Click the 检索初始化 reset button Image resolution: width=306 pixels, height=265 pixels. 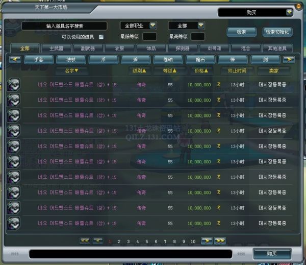pyautogui.click(x=277, y=32)
